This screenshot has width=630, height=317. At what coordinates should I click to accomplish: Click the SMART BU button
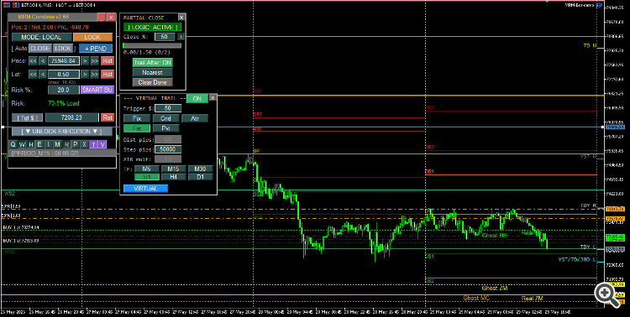tap(97, 90)
